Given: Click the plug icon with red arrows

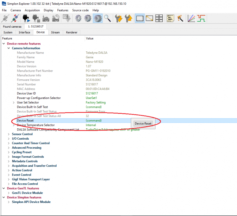Looking at the screenshot, I should [x=15, y=18].
